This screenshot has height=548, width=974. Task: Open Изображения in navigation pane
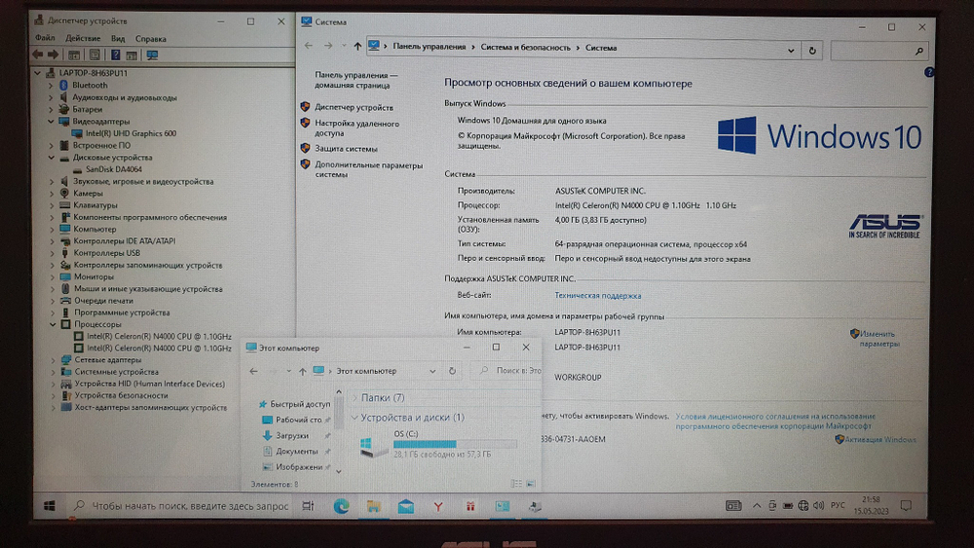click(x=299, y=466)
